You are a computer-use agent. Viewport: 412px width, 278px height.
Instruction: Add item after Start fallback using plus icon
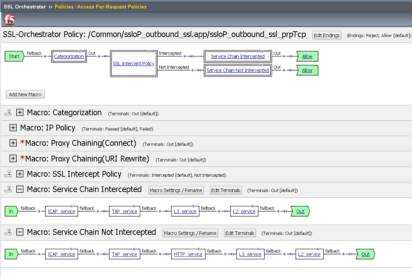(x=45, y=56)
